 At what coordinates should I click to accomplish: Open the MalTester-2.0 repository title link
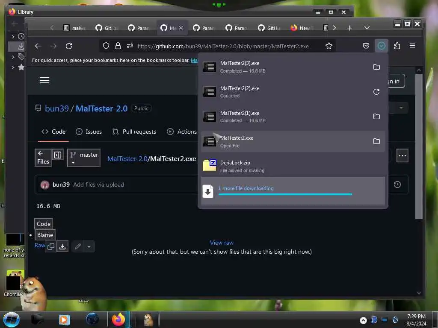coord(102,108)
